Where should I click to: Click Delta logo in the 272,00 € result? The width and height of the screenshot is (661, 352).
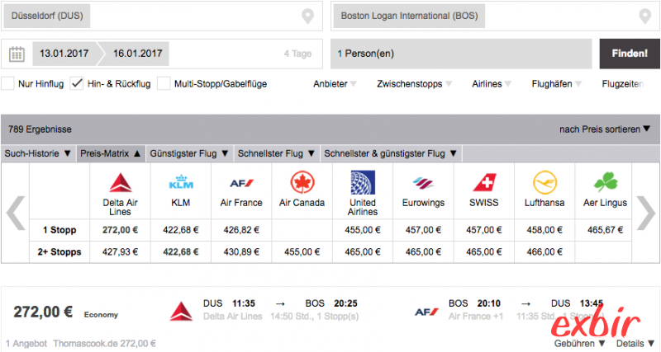(x=181, y=312)
